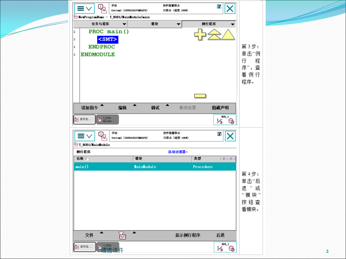This screenshot has height=259, width=346.
Task: Switch to T_ROB1 MainModule tab in upper taskbar
Action: (x=108, y=119)
